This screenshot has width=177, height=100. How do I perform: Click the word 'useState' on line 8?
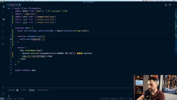(x=68, y=31)
